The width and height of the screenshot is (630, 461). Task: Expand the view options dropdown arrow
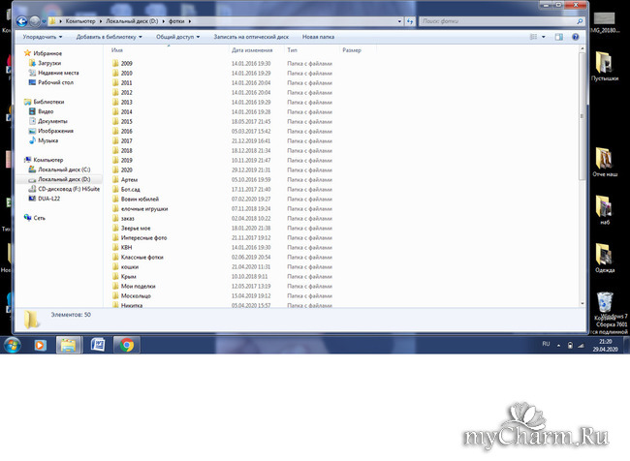(x=545, y=37)
